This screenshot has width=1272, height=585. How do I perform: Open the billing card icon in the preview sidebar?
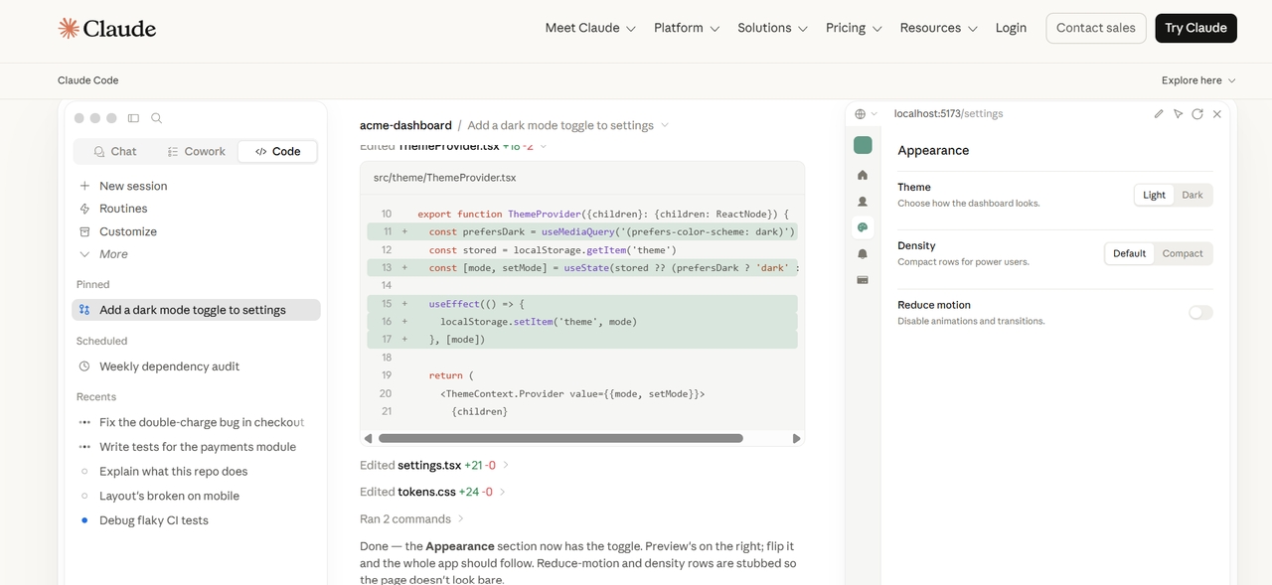pos(863,280)
